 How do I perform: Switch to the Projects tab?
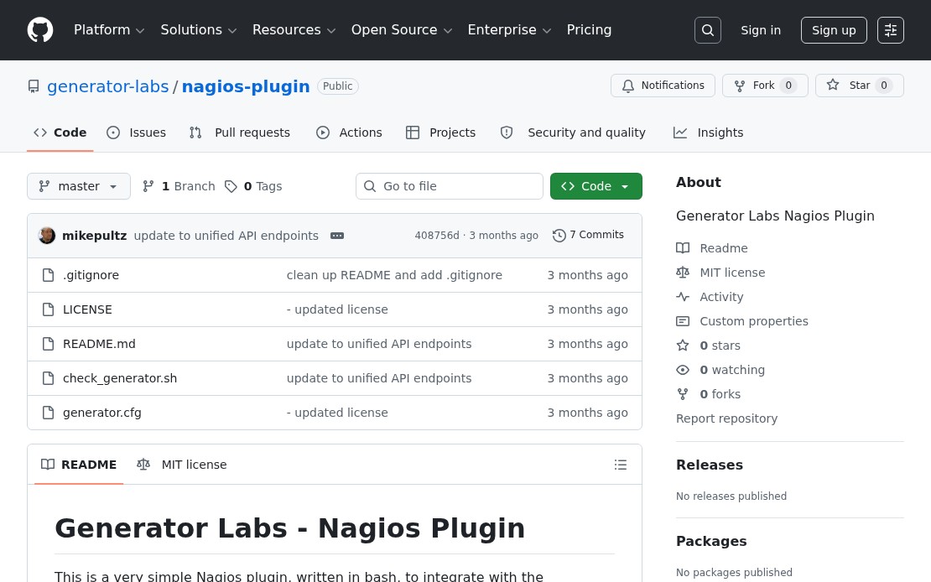(x=440, y=133)
